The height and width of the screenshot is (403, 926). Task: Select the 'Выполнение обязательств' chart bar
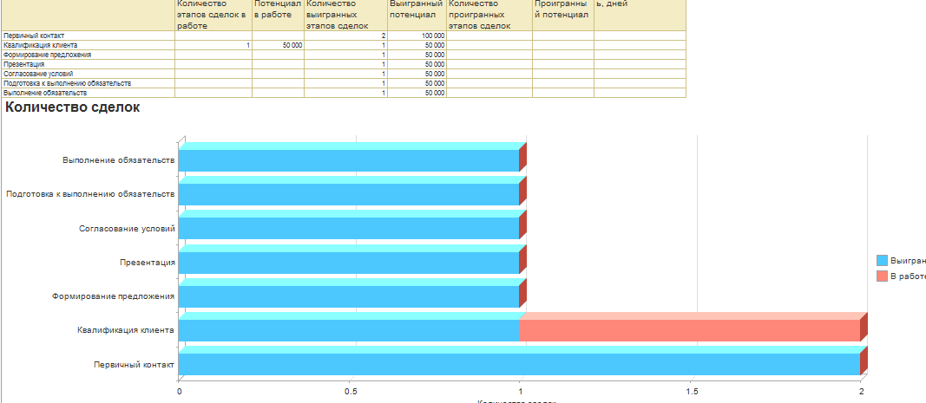point(348,160)
